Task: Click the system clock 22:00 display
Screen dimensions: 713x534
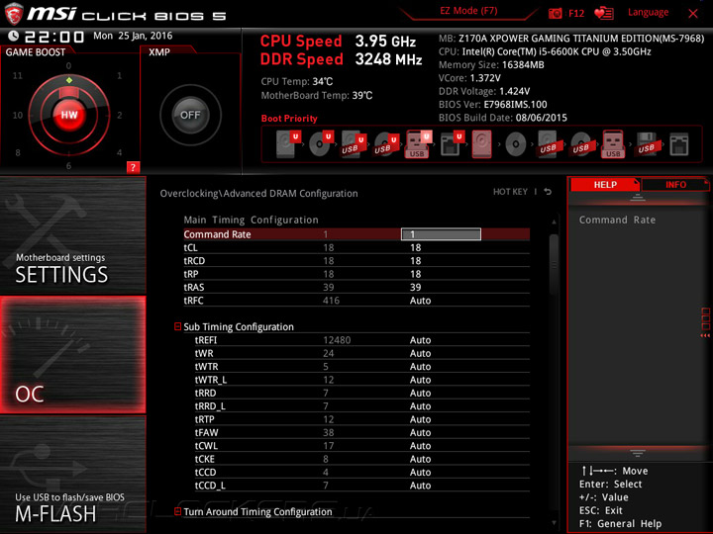Action: [54, 37]
